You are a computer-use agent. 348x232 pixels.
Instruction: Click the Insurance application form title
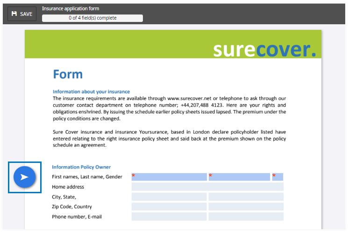tap(71, 8)
